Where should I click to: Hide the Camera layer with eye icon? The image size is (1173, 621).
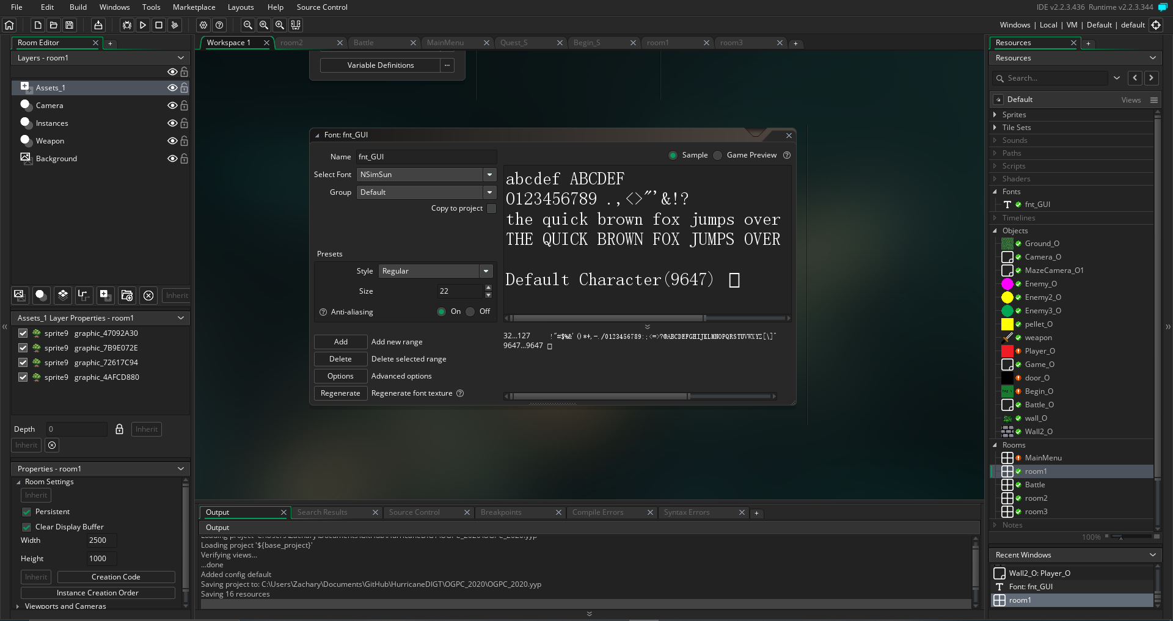point(172,106)
